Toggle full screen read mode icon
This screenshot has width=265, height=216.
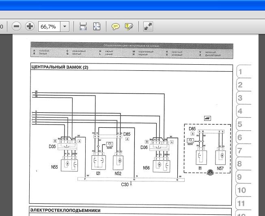click(148, 26)
